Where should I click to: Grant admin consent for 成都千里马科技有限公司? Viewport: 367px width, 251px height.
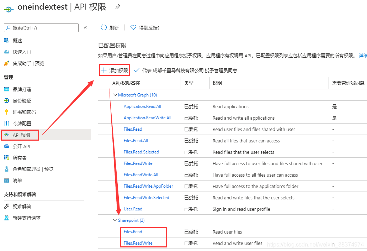[185, 70]
